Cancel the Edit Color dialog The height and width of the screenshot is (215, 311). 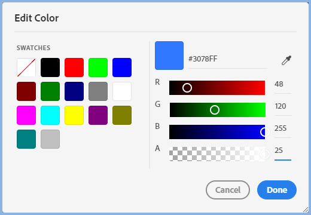pyautogui.click(x=228, y=190)
